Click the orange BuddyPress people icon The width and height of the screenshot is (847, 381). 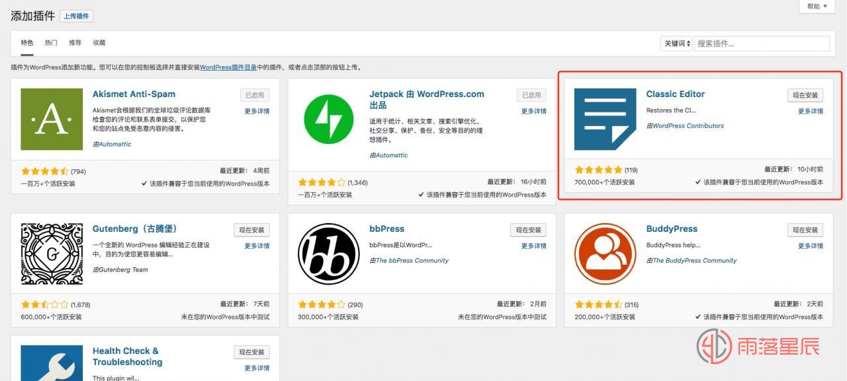pos(604,254)
